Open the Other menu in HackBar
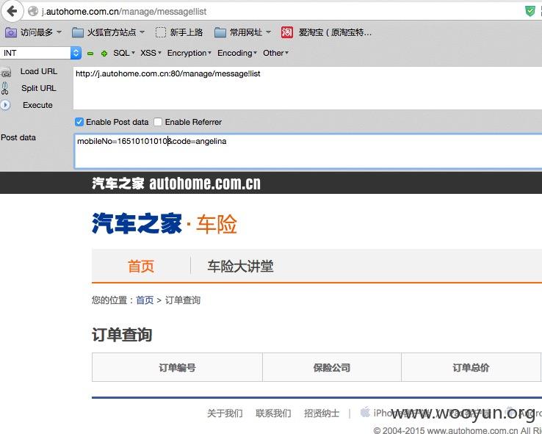542x434 pixels. tap(275, 53)
